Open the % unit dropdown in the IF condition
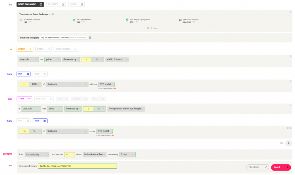This screenshot has height=175, width=295. [x=98, y=59]
